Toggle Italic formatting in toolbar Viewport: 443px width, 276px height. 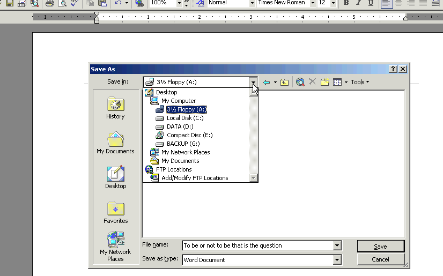click(x=358, y=3)
